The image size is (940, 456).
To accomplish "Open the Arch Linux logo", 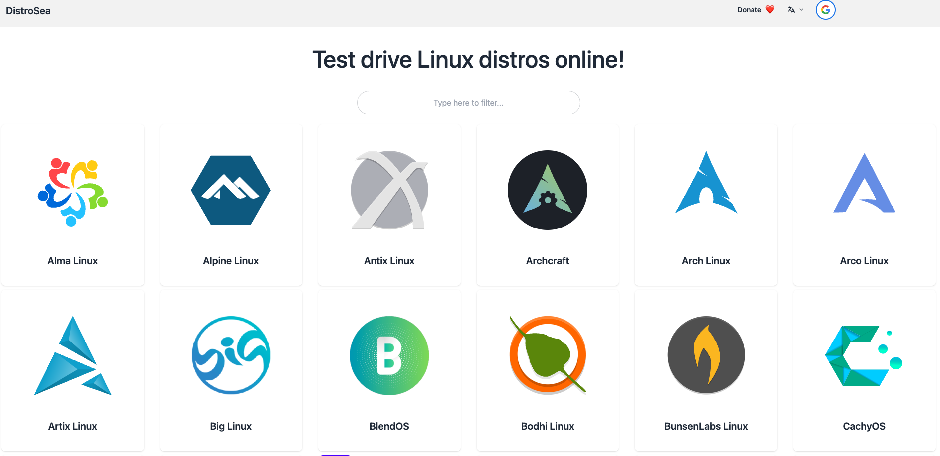I will tap(706, 184).
